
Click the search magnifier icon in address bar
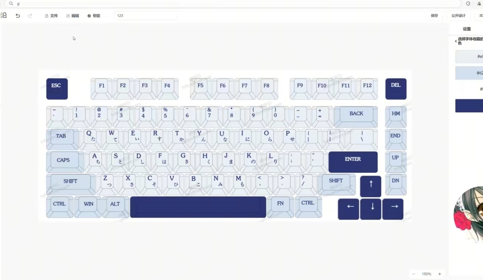(11, 3)
